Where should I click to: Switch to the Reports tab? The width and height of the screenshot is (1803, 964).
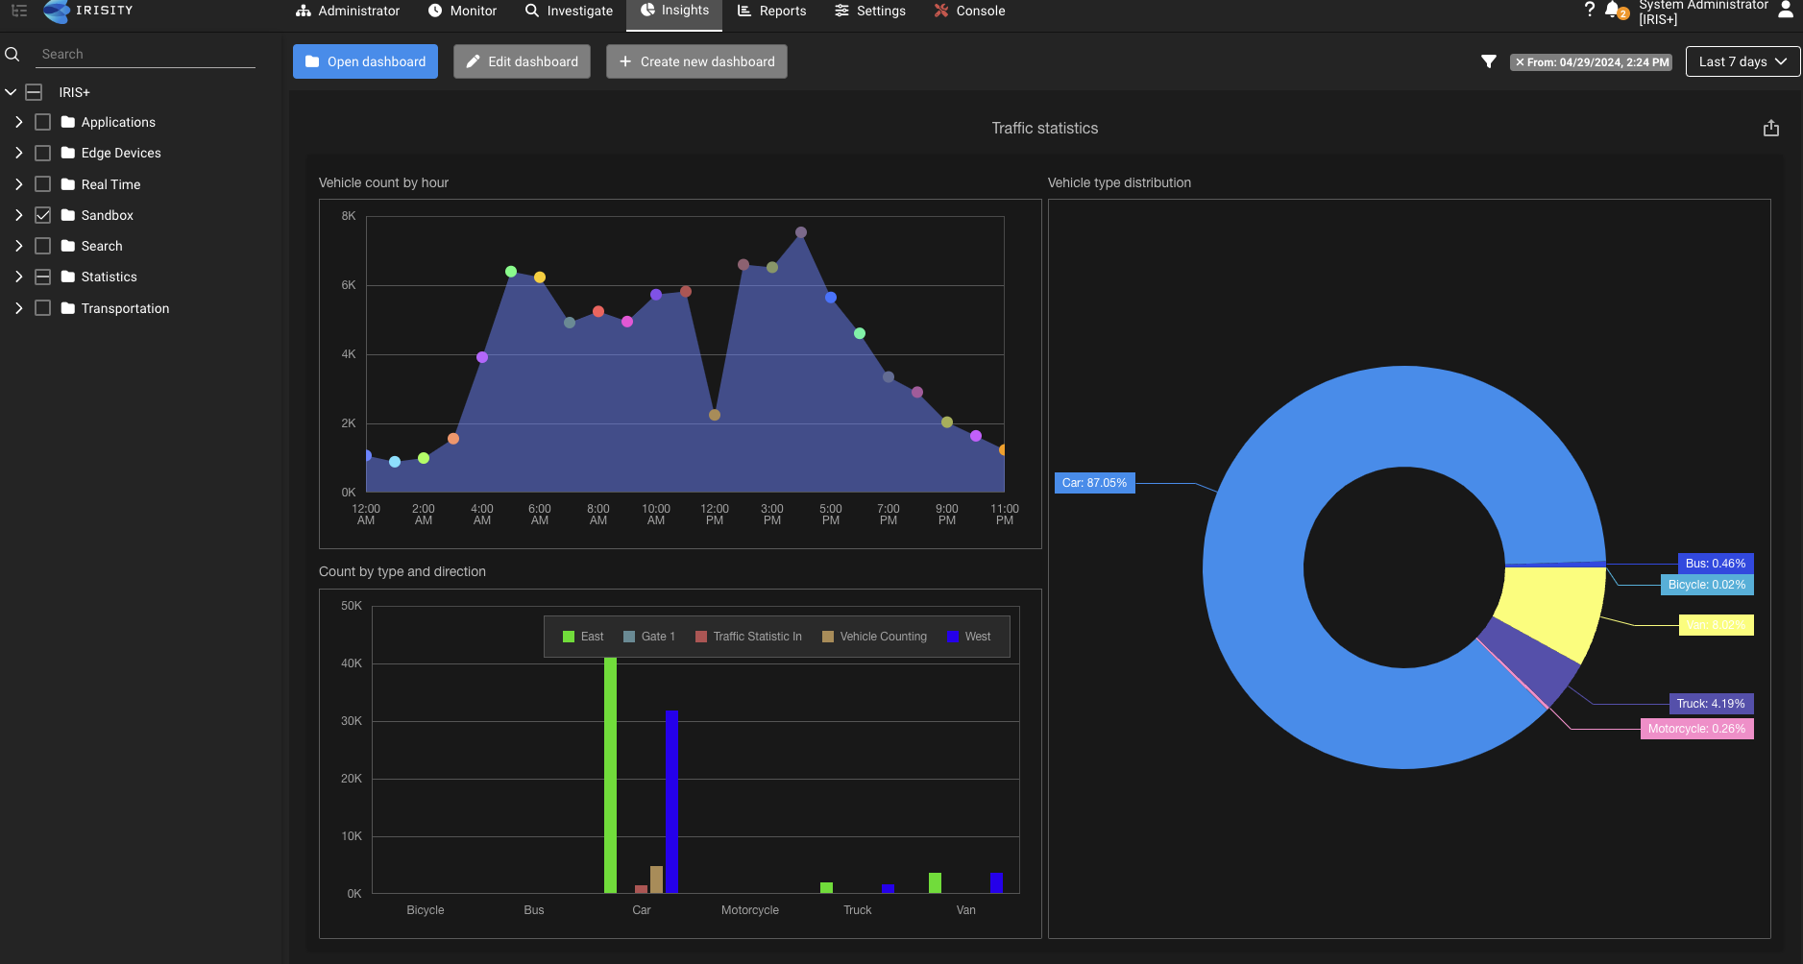pyautogui.click(x=771, y=11)
